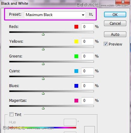Enable the Tint checkbox

coord(11,114)
